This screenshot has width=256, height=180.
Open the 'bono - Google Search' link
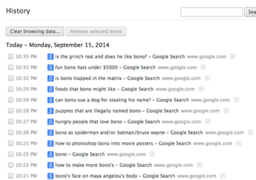point(80,154)
